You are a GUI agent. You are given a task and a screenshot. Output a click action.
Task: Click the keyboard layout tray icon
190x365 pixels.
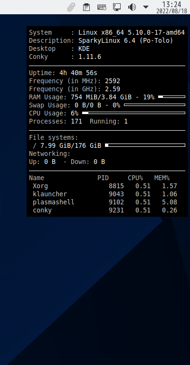coord(102,7)
